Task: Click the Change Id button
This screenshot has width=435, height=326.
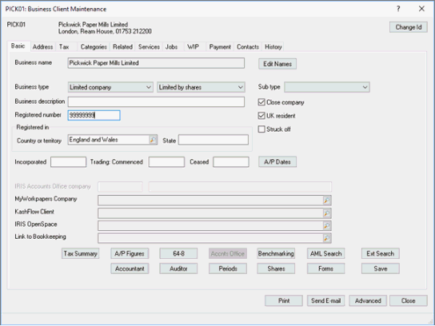Action: [409, 27]
